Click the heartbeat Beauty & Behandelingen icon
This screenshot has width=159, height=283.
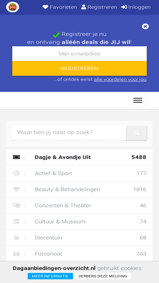pyautogui.click(x=17, y=189)
